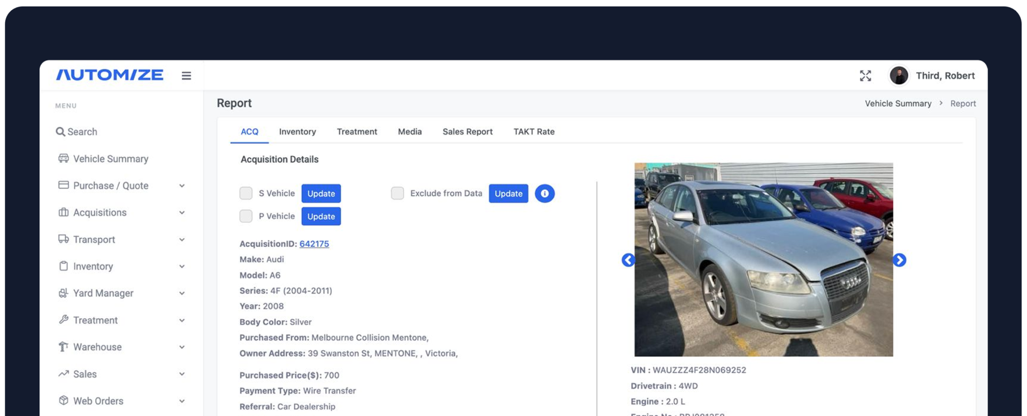
Task: Click the fullscreen expand icon
Action: (x=865, y=76)
